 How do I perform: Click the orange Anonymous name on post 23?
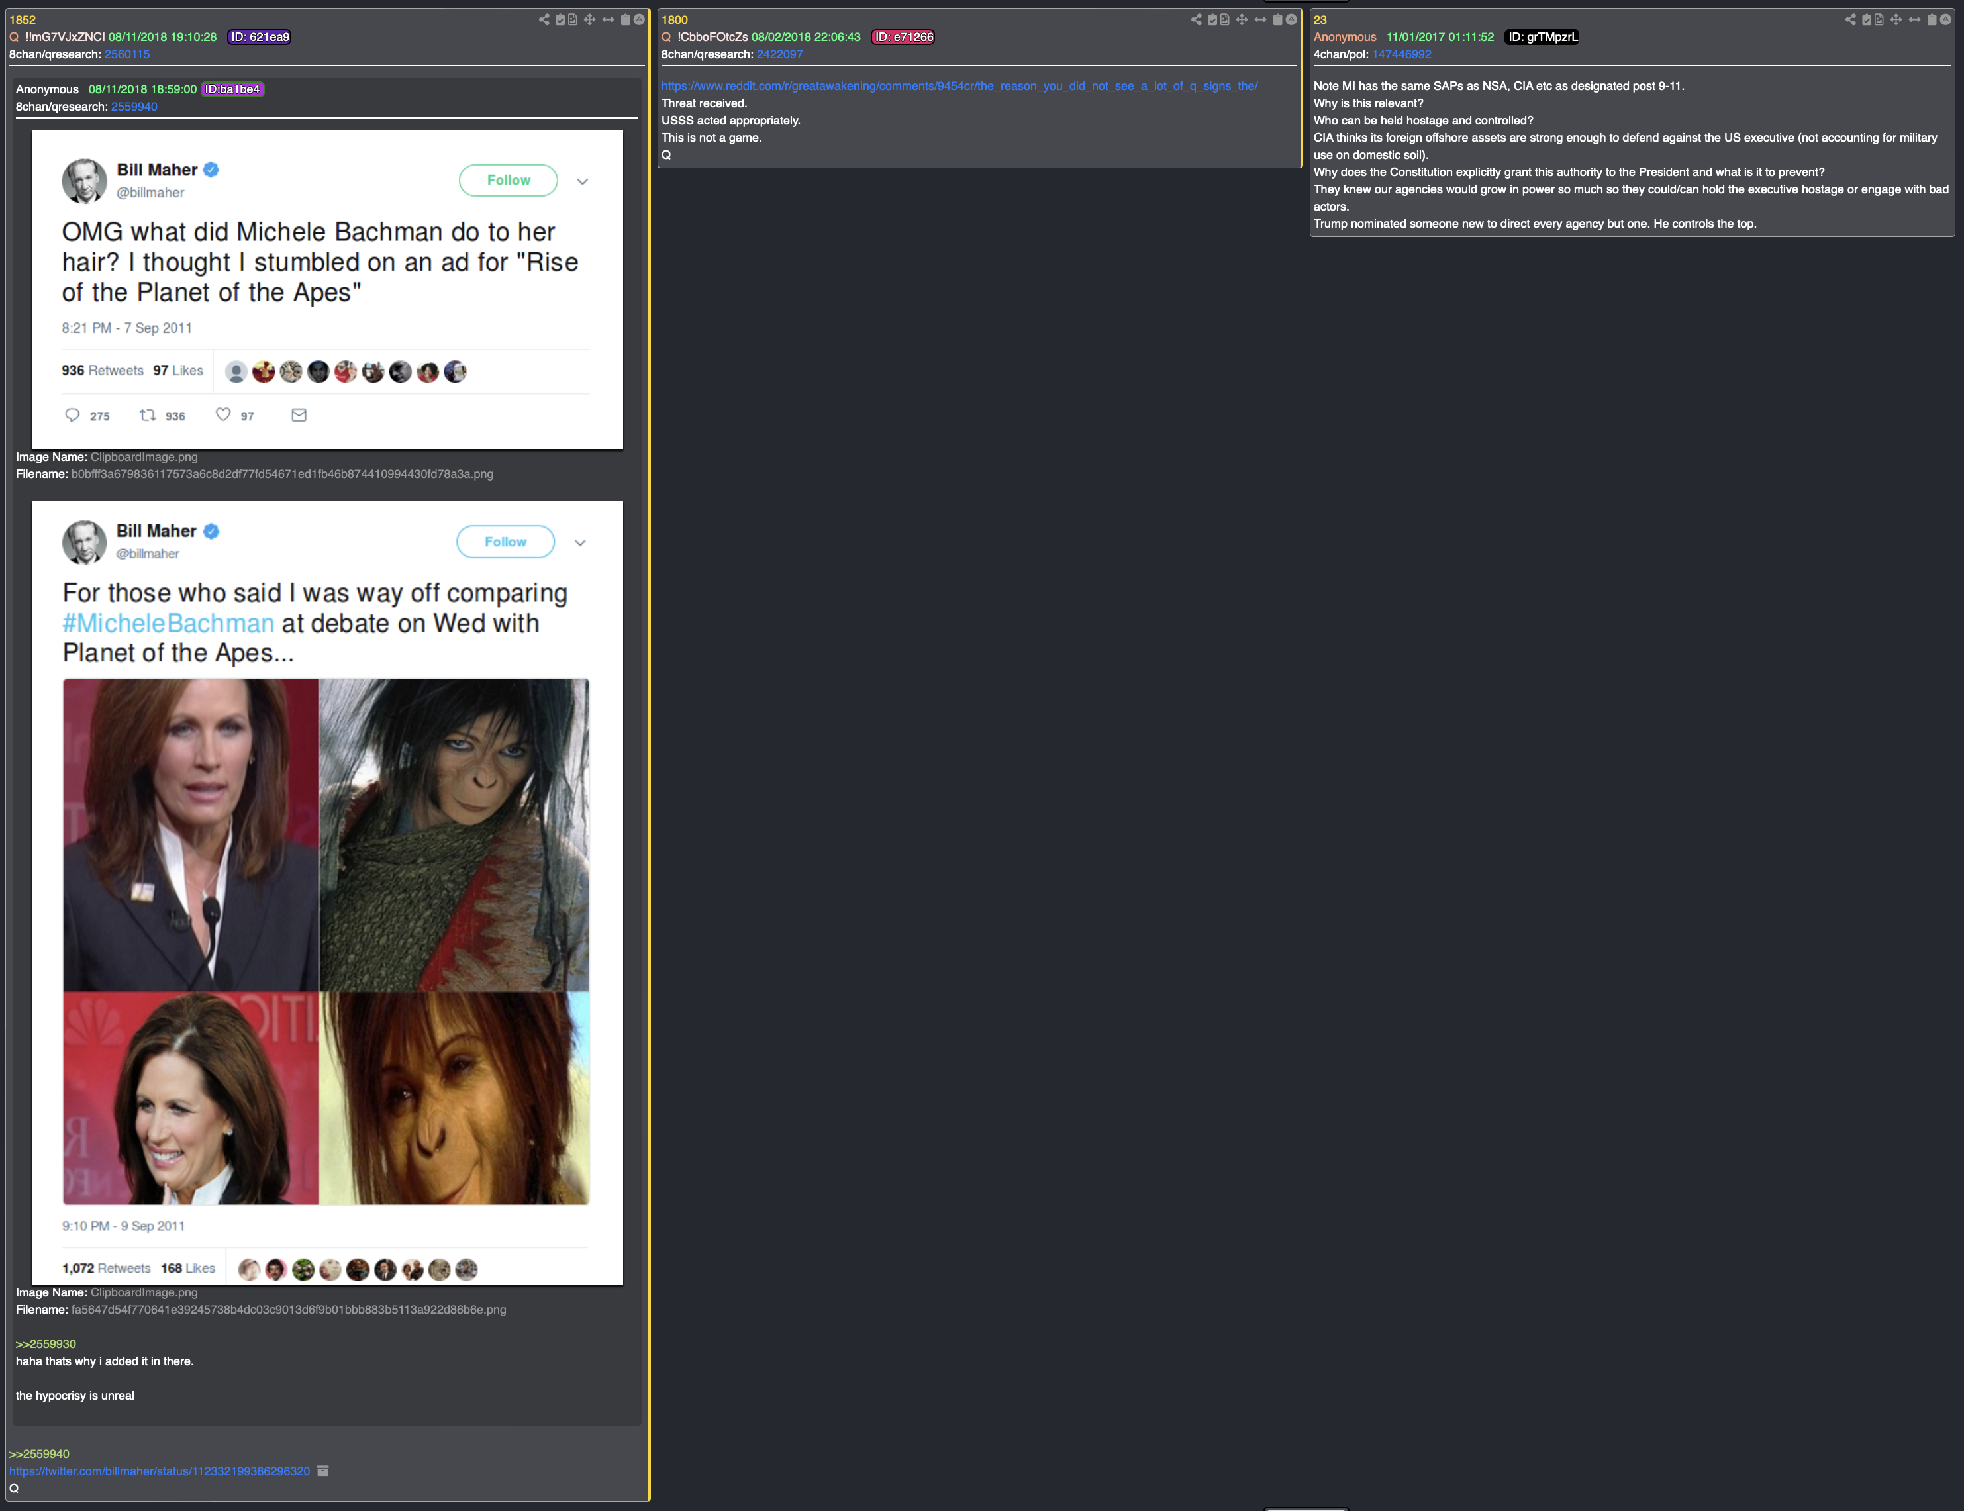click(1346, 37)
